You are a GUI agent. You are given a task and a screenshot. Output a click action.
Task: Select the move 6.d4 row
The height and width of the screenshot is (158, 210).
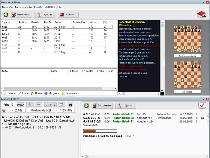pos(57,45)
